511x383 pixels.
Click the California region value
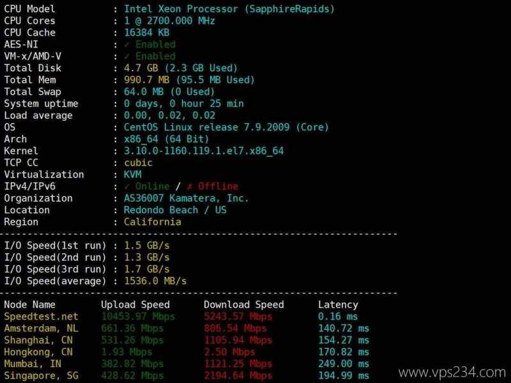tap(152, 222)
